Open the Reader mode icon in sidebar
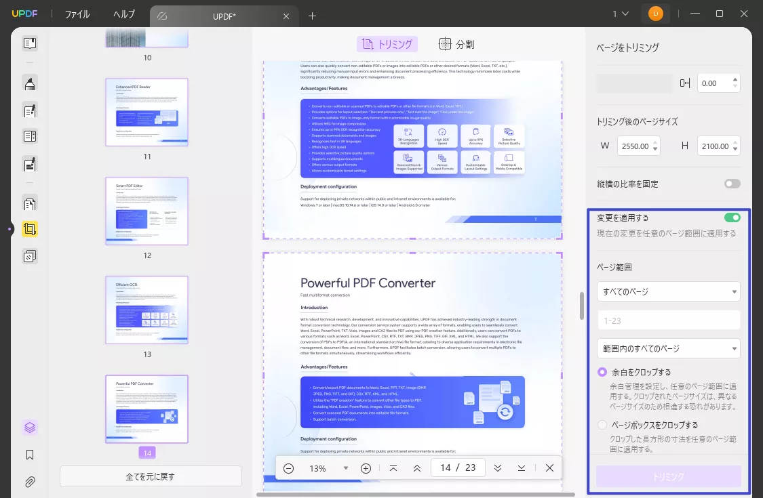The width and height of the screenshot is (763, 498). tap(30, 43)
